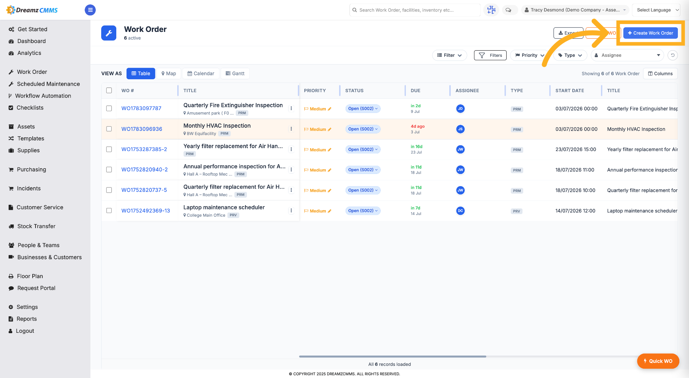Click the Templates shuffle icon

[11, 138]
